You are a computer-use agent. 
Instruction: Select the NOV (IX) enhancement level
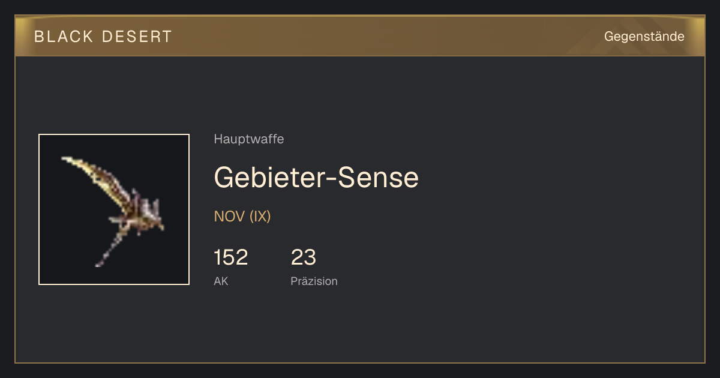coord(242,217)
